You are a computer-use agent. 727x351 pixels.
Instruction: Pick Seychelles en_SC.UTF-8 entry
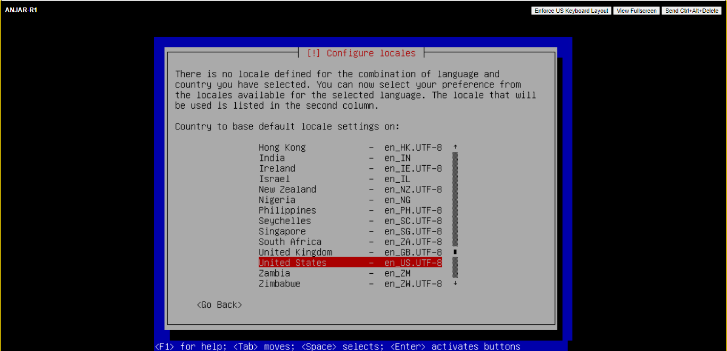pyautogui.click(x=350, y=221)
